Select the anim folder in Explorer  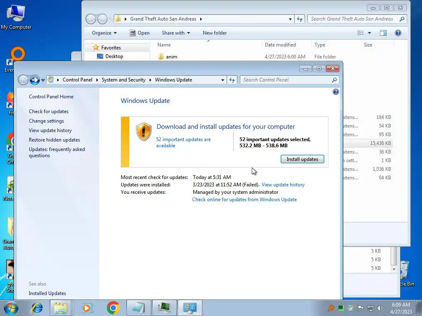click(171, 57)
